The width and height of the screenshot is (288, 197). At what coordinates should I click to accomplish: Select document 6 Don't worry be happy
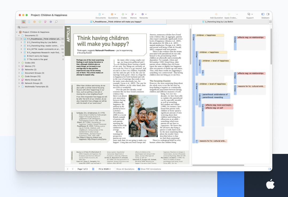point(38,56)
